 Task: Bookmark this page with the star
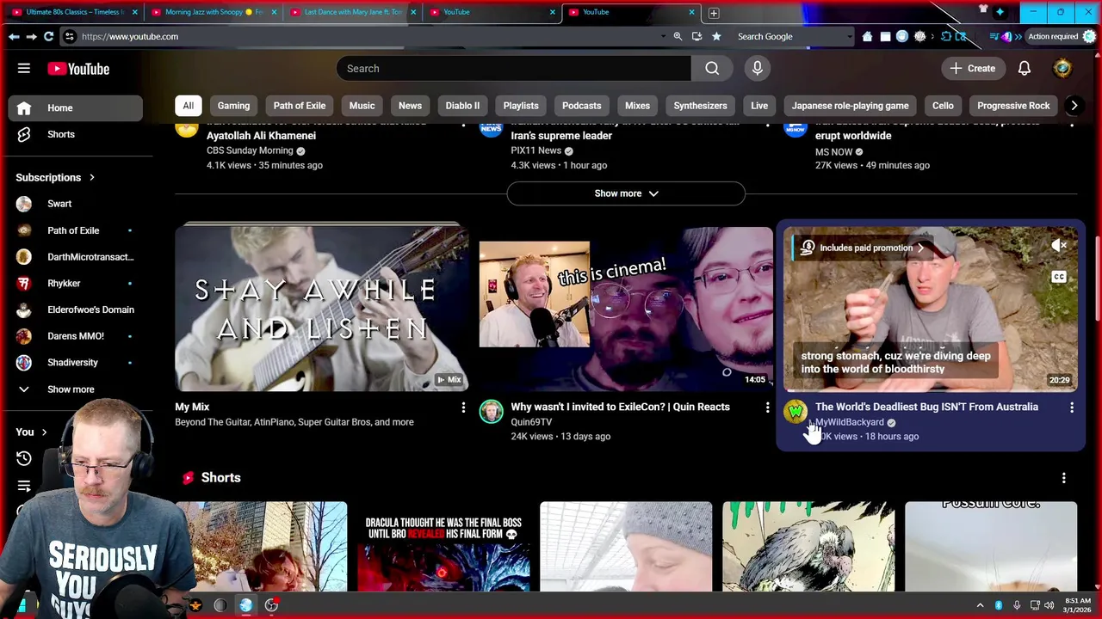coord(715,36)
